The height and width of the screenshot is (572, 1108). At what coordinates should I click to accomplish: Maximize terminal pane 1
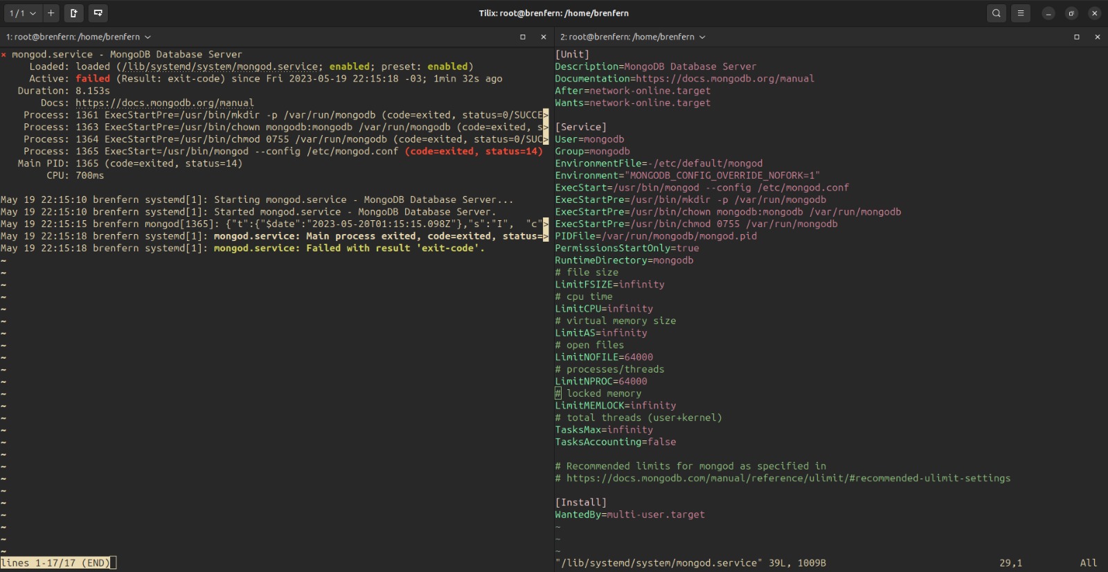(x=523, y=37)
